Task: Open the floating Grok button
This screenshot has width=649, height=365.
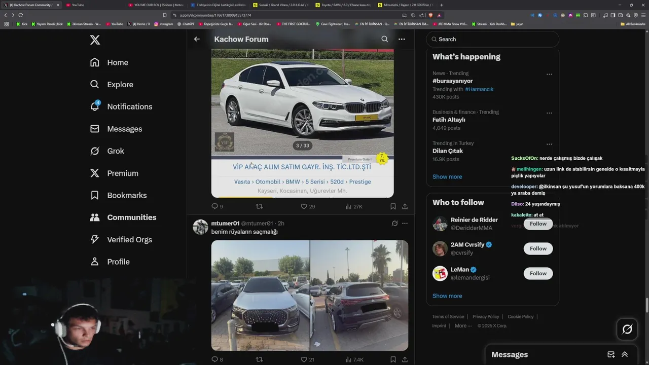Action: coord(627,330)
